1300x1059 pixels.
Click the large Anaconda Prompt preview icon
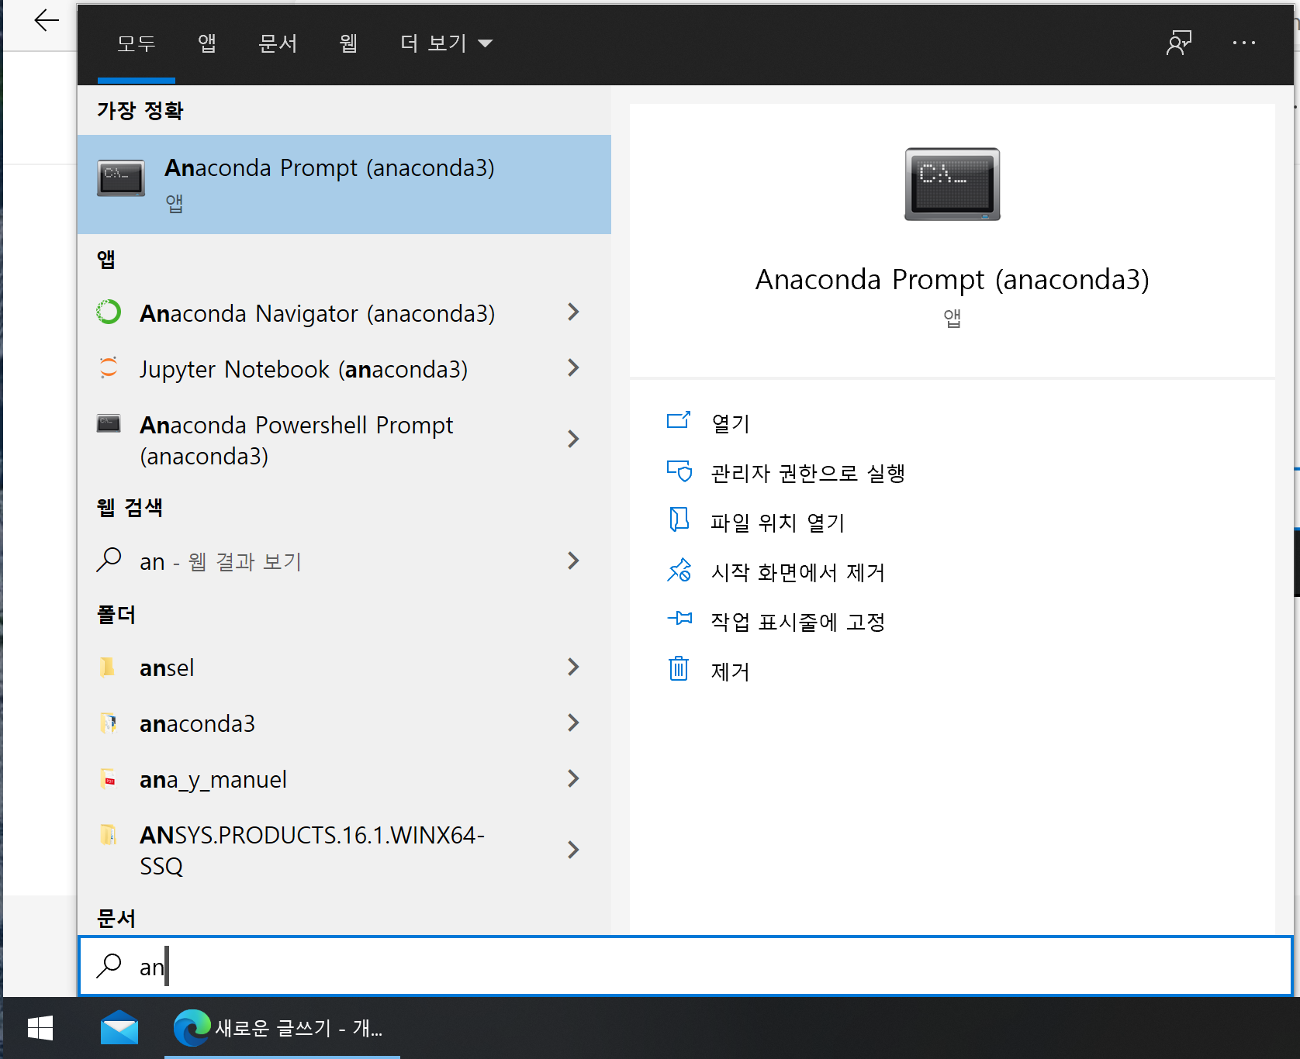953,185
